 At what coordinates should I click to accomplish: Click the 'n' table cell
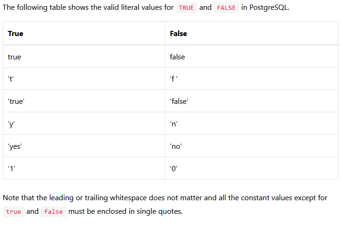pos(174,124)
